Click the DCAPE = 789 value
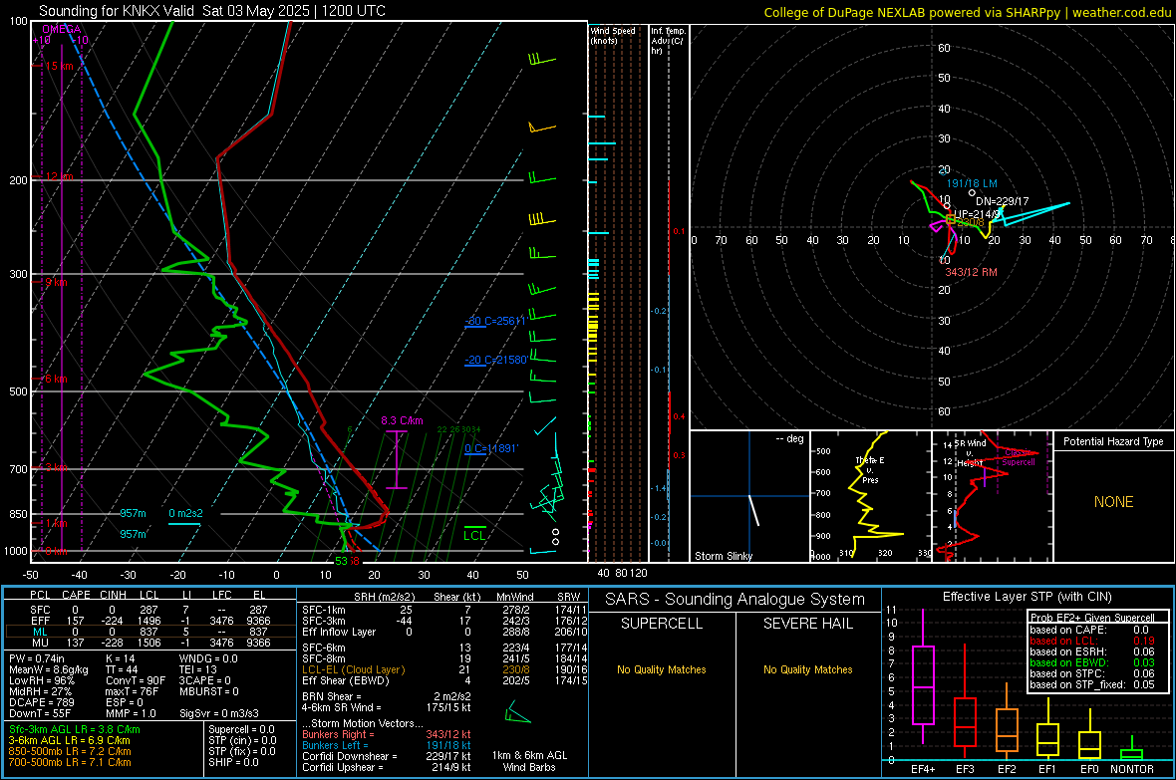The image size is (1176, 780). click(41, 702)
